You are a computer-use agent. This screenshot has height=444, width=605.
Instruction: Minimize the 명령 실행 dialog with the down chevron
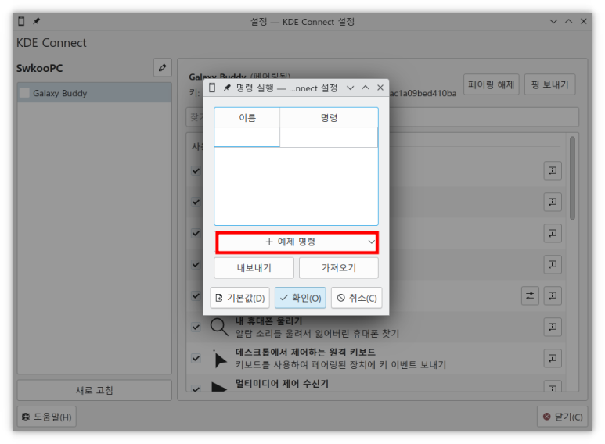351,88
